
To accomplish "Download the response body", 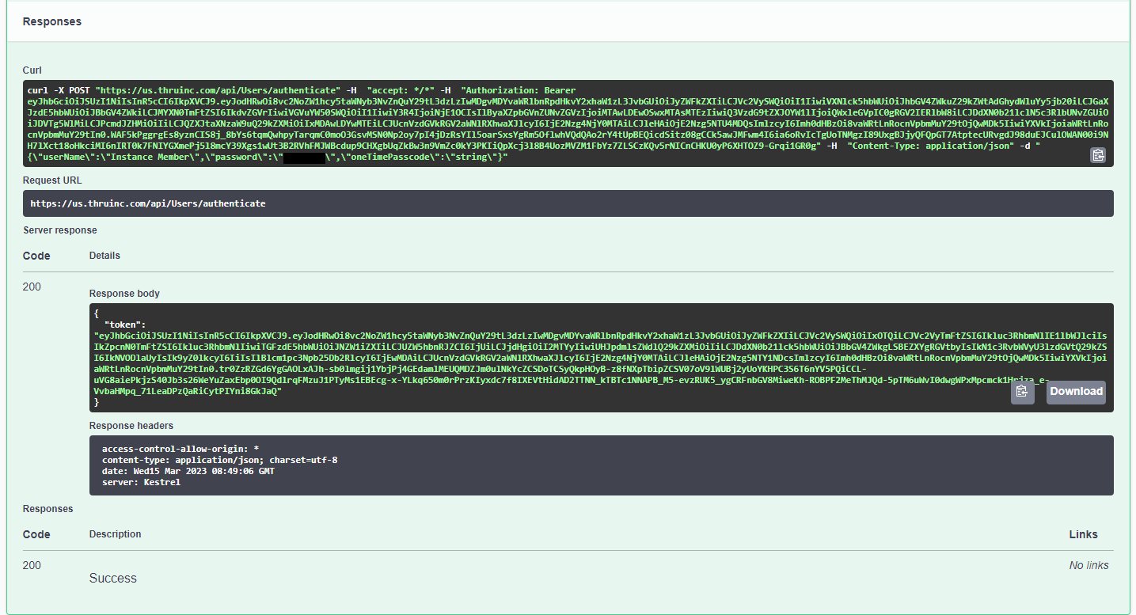I will 1076,392.
